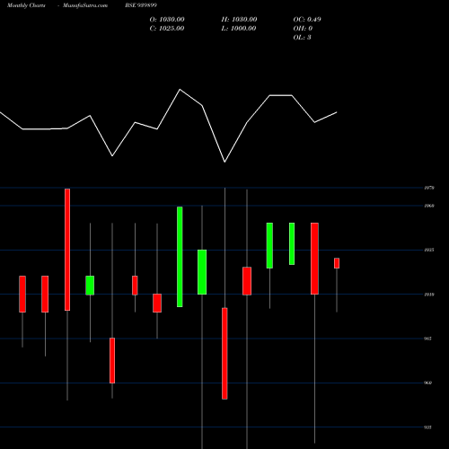Select the close value 'C: 1025.00'
Image resolution: width=449 pixels, height=449 pixels.
click(x=167, y=29)
